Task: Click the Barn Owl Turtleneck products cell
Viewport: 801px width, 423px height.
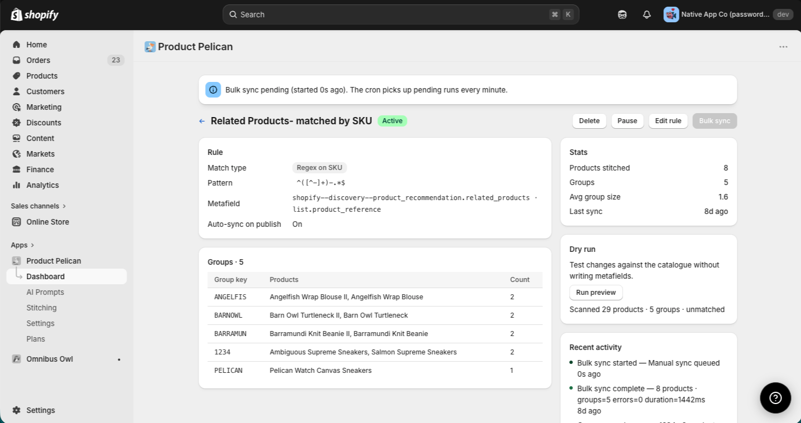Action: pos(339,315)
